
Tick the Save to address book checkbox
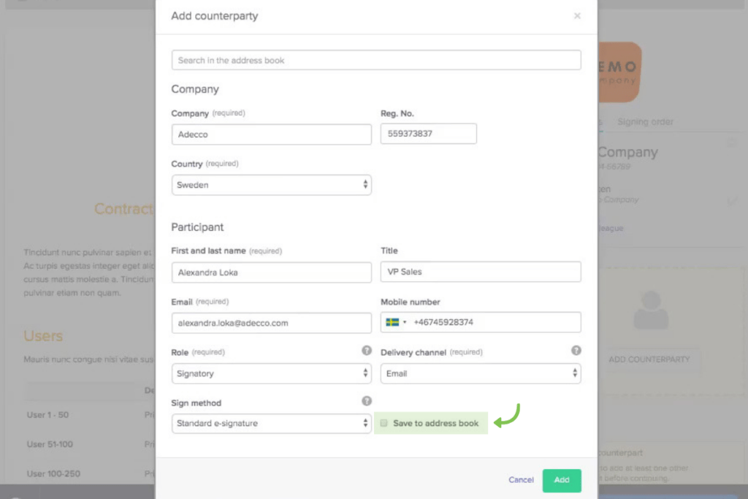[x=383, y=423]
